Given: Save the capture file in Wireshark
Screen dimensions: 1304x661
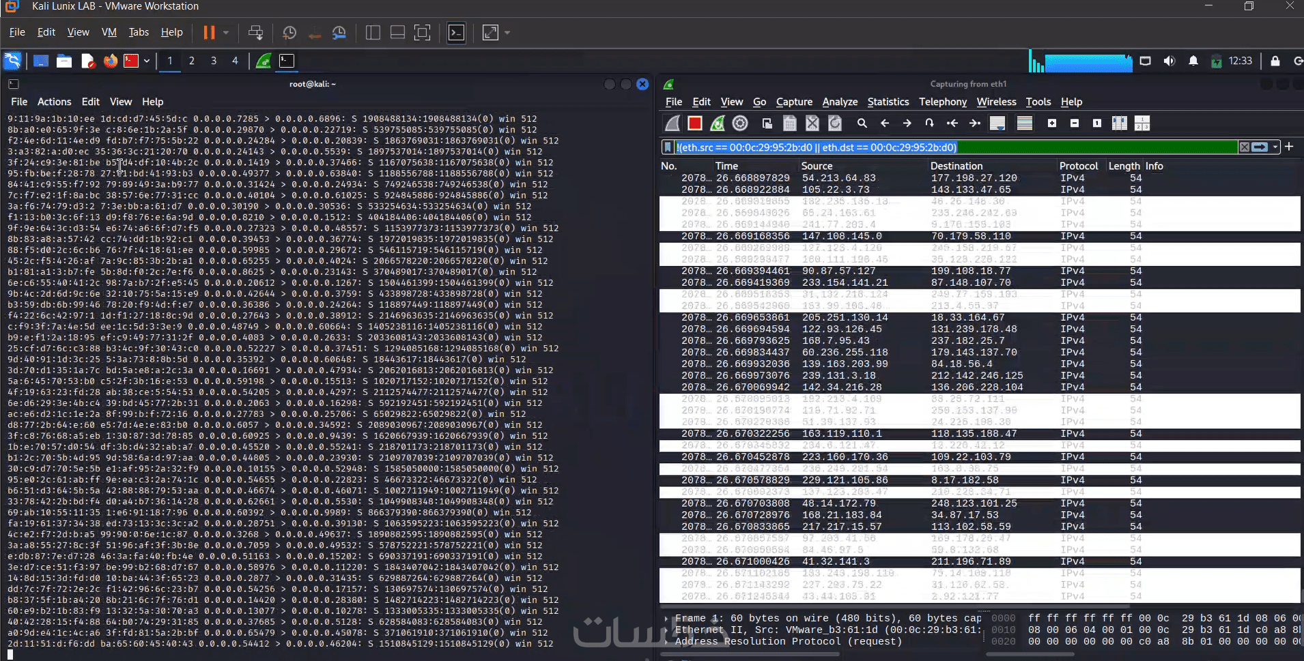Looking at the screenshot, I should tap(790, 123).
